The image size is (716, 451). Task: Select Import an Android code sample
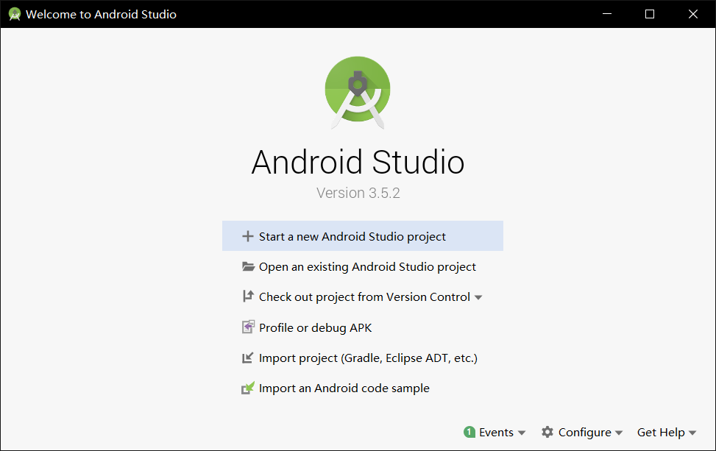tap(344, 388)
